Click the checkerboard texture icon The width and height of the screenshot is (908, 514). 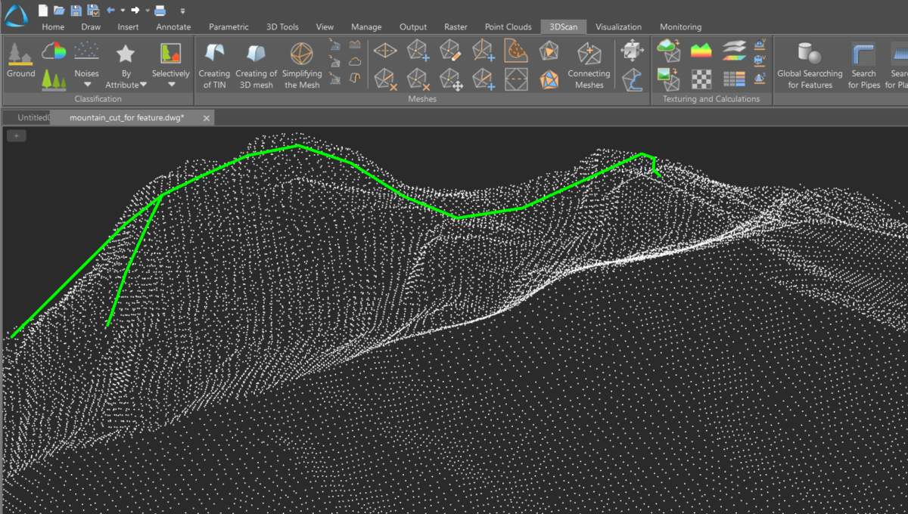click(x=701, y=79)
